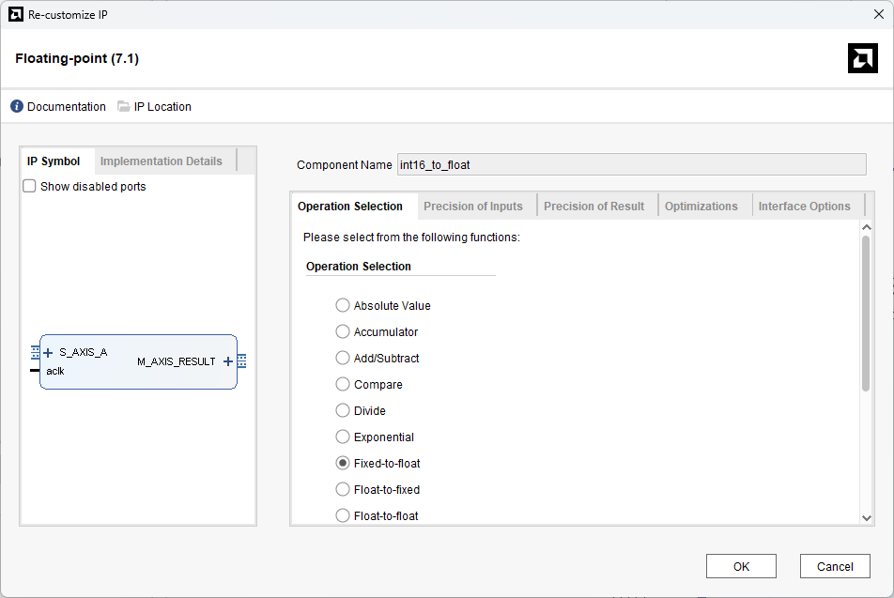Expand the M_AXIS_RESULT port plus icon
The width and height of the screenshot is (894, 598).
tap(228, 361)
